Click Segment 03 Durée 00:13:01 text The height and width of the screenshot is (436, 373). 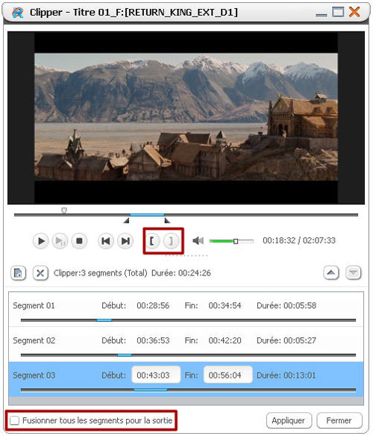click(x=286, y=376)
